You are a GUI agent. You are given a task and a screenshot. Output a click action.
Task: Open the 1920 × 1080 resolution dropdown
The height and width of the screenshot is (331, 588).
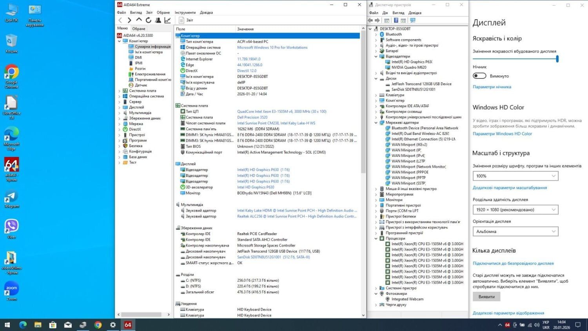tap(515, 210)
